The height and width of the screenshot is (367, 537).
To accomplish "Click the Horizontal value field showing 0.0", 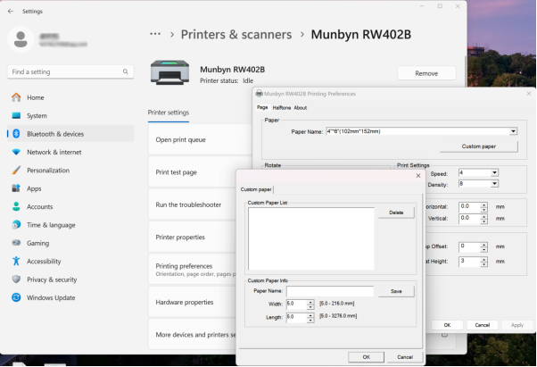I will (469, 207).
